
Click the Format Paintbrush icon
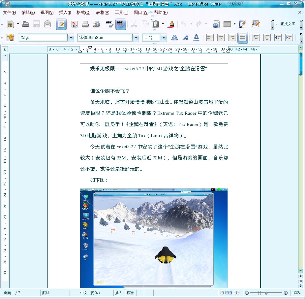(x=171, y=24)
